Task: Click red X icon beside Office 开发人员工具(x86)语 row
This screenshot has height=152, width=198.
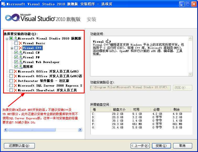Action: tap(15, 76)
